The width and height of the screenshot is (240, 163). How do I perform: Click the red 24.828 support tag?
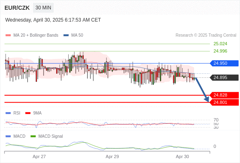pyautogui.click(x=224, y=95)
